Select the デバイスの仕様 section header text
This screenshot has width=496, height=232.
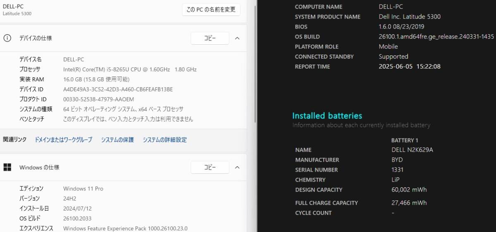[36, 38]
